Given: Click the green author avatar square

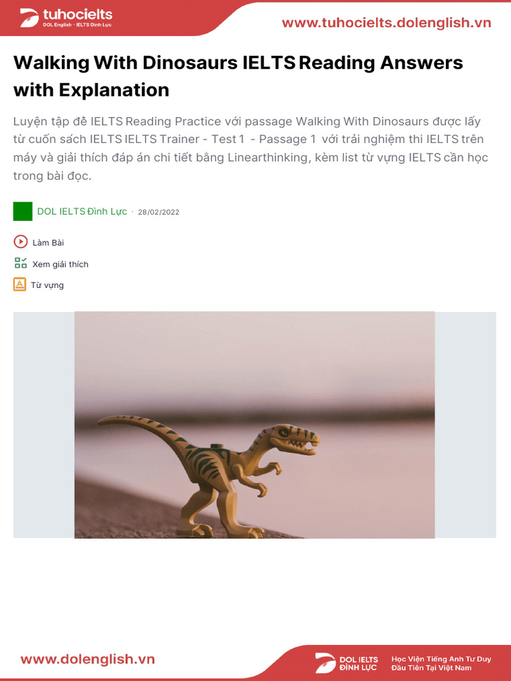Looking at the screenshot, I should click(x=23, y=211).
